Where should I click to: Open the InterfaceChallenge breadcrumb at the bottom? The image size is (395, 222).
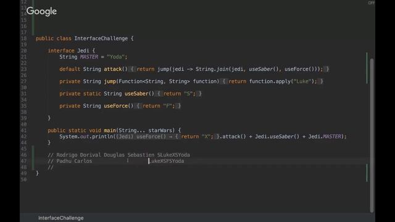point(60,218)
